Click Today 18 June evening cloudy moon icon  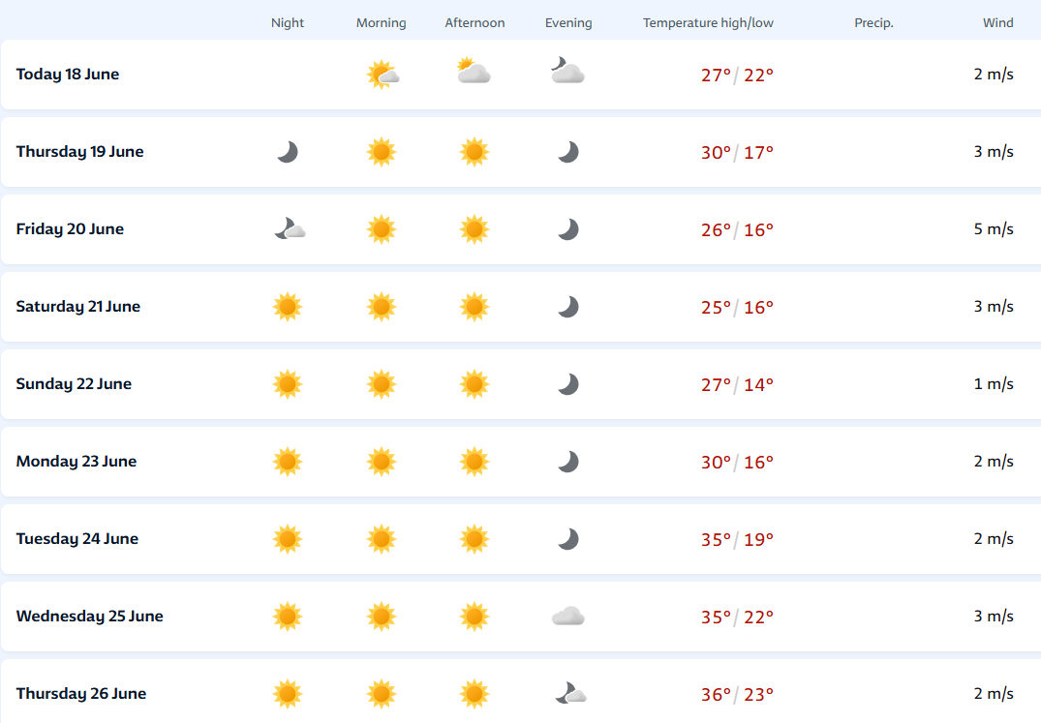click(567, 72)
